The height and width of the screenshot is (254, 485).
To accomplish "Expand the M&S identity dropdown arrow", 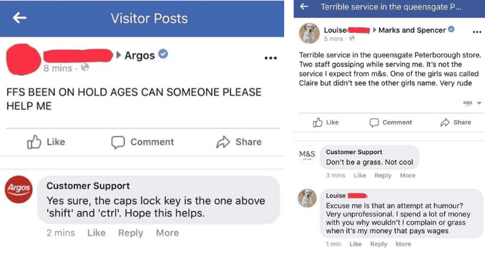I will 479,102.
